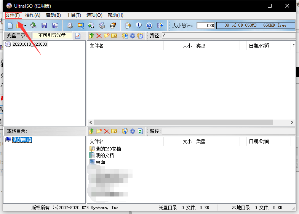299x214 pixels.
Task: Click the 本地目录: 0 文件 status bar entry
Action: pyautogui.click(x=257, y=208)
